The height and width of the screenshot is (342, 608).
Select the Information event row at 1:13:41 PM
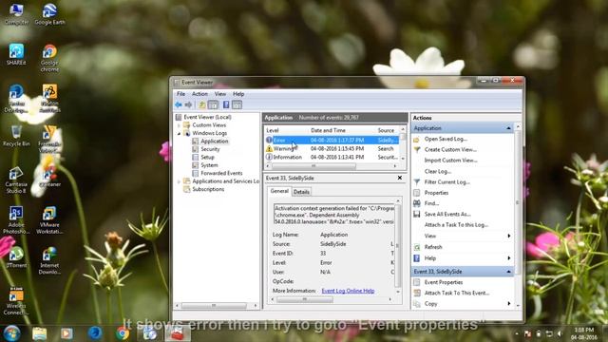(332, 157)
